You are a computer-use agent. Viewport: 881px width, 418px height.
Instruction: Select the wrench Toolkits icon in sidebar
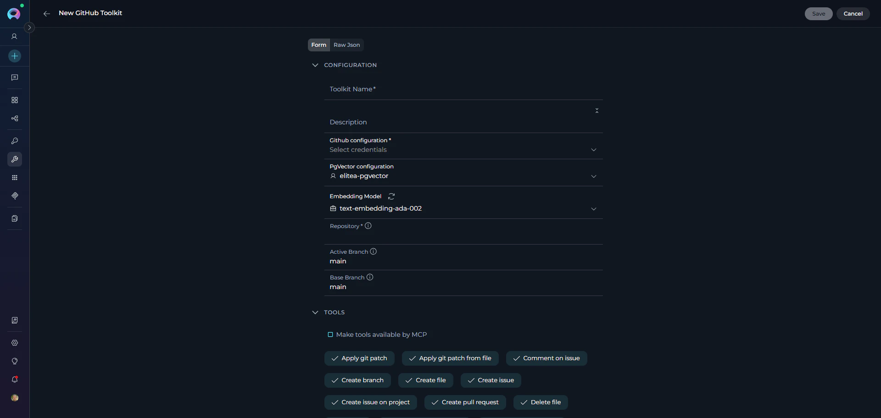tap(15, 159)
